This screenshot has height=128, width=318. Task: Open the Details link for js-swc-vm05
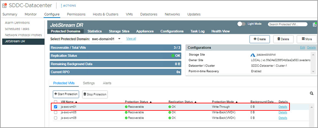(282, 112)
